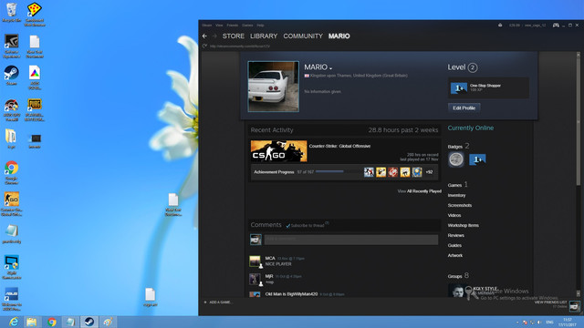The height and width of the screenshot is (328, 584).
Task: Open the Badges link in the sidebar
Action: tap(455, 147)
